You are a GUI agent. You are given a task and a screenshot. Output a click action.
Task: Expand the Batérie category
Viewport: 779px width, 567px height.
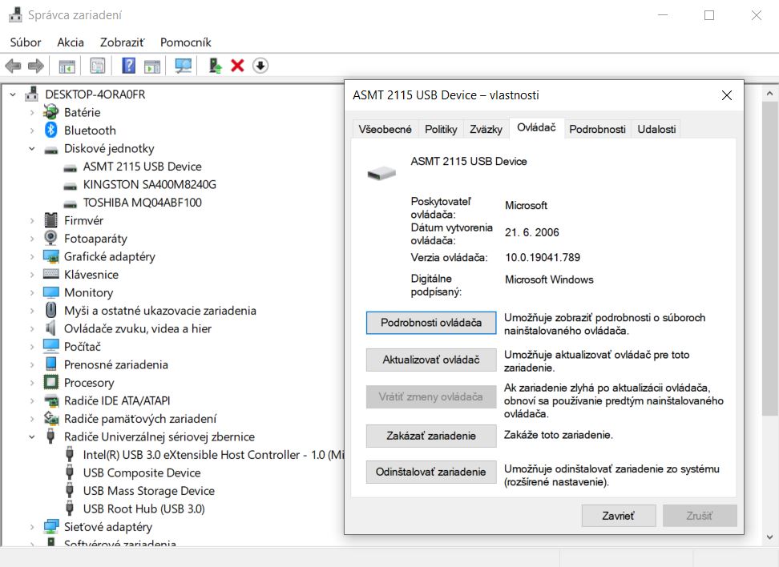pyautogui.click(x=32, y=113)
